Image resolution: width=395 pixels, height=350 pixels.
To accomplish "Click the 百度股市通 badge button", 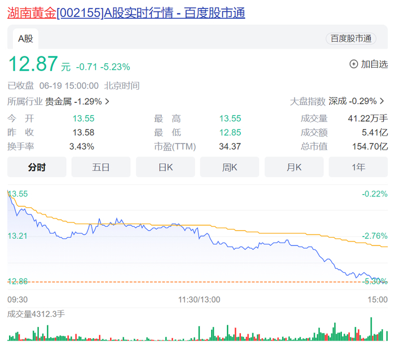I will pos(351,38).
